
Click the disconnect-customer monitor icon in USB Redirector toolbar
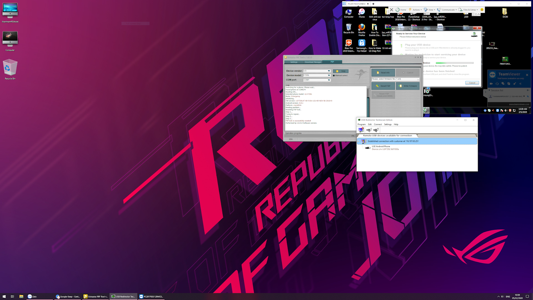(x=361, y=130)
